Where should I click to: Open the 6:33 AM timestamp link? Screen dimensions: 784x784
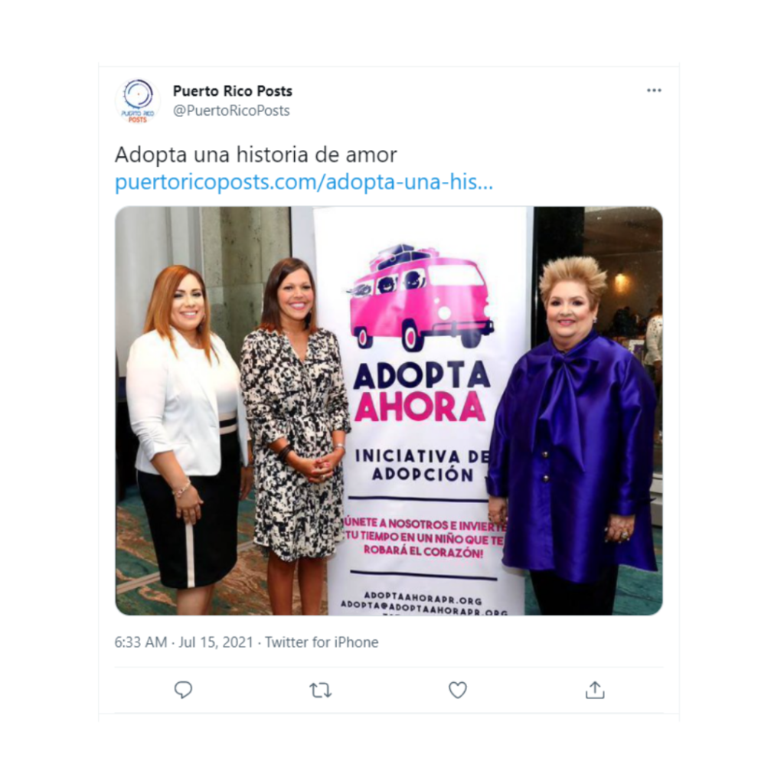141,642
